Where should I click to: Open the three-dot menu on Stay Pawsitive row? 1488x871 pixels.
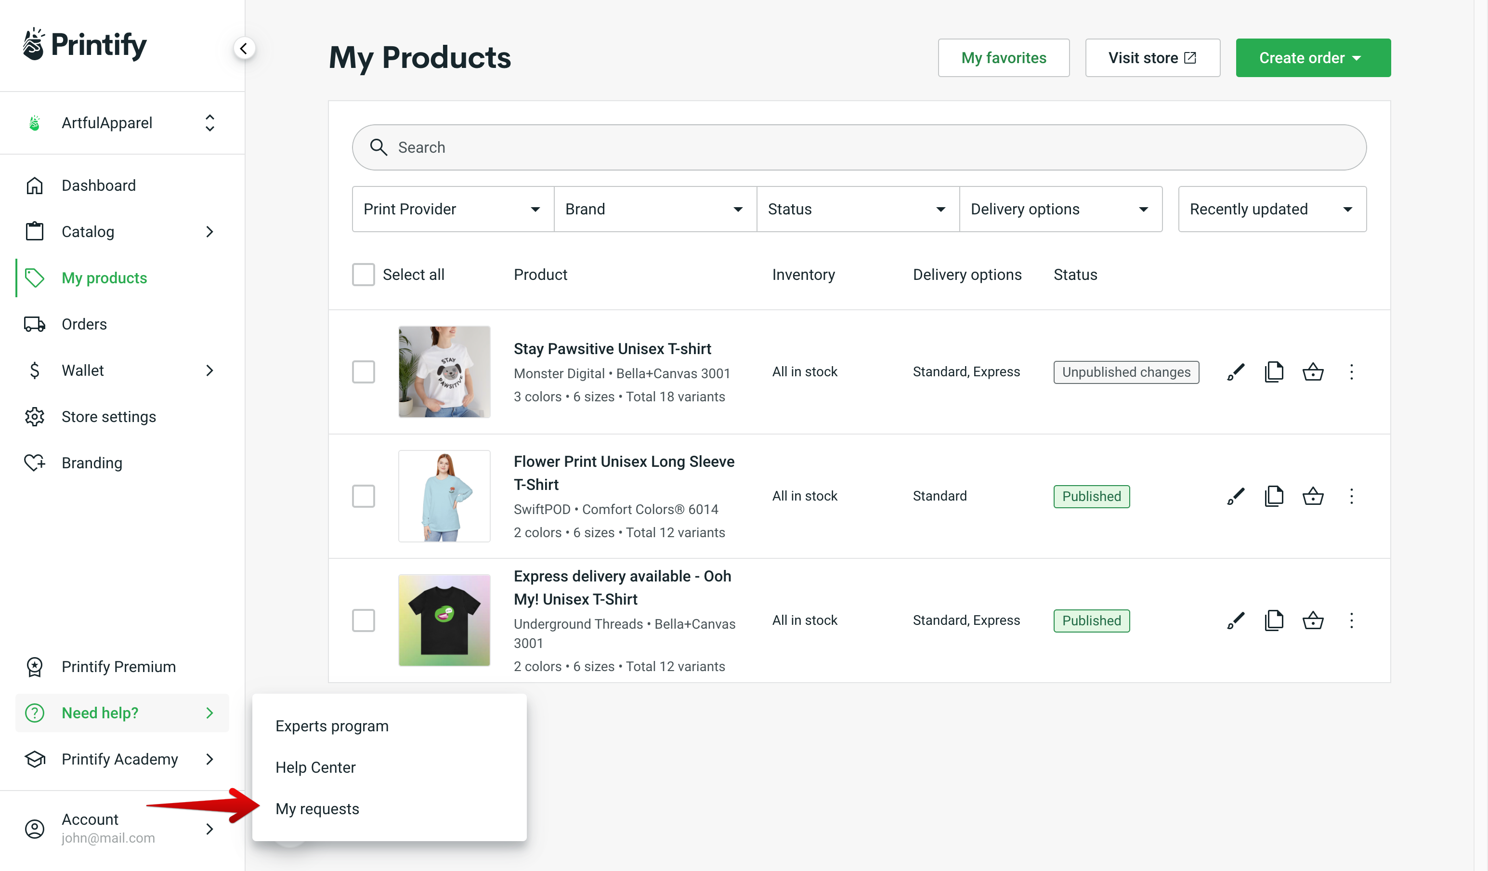point(1352,372)
